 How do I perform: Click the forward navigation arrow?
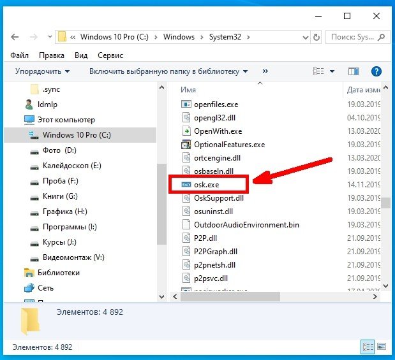[x=34, y=37]
